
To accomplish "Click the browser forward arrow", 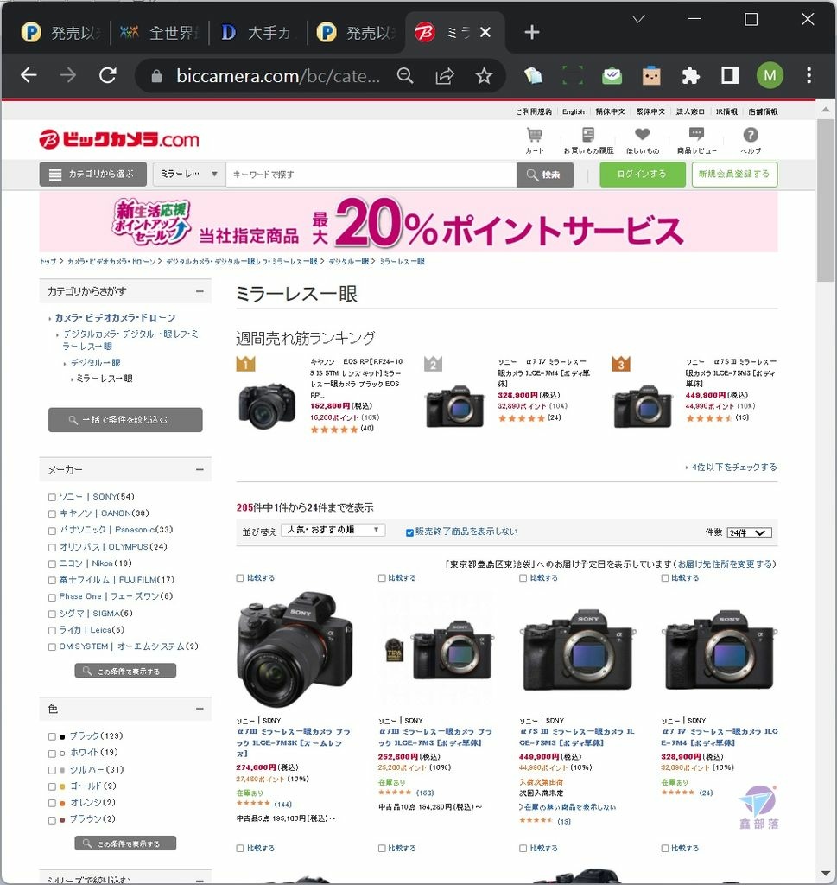I will (x=67, y=75).
